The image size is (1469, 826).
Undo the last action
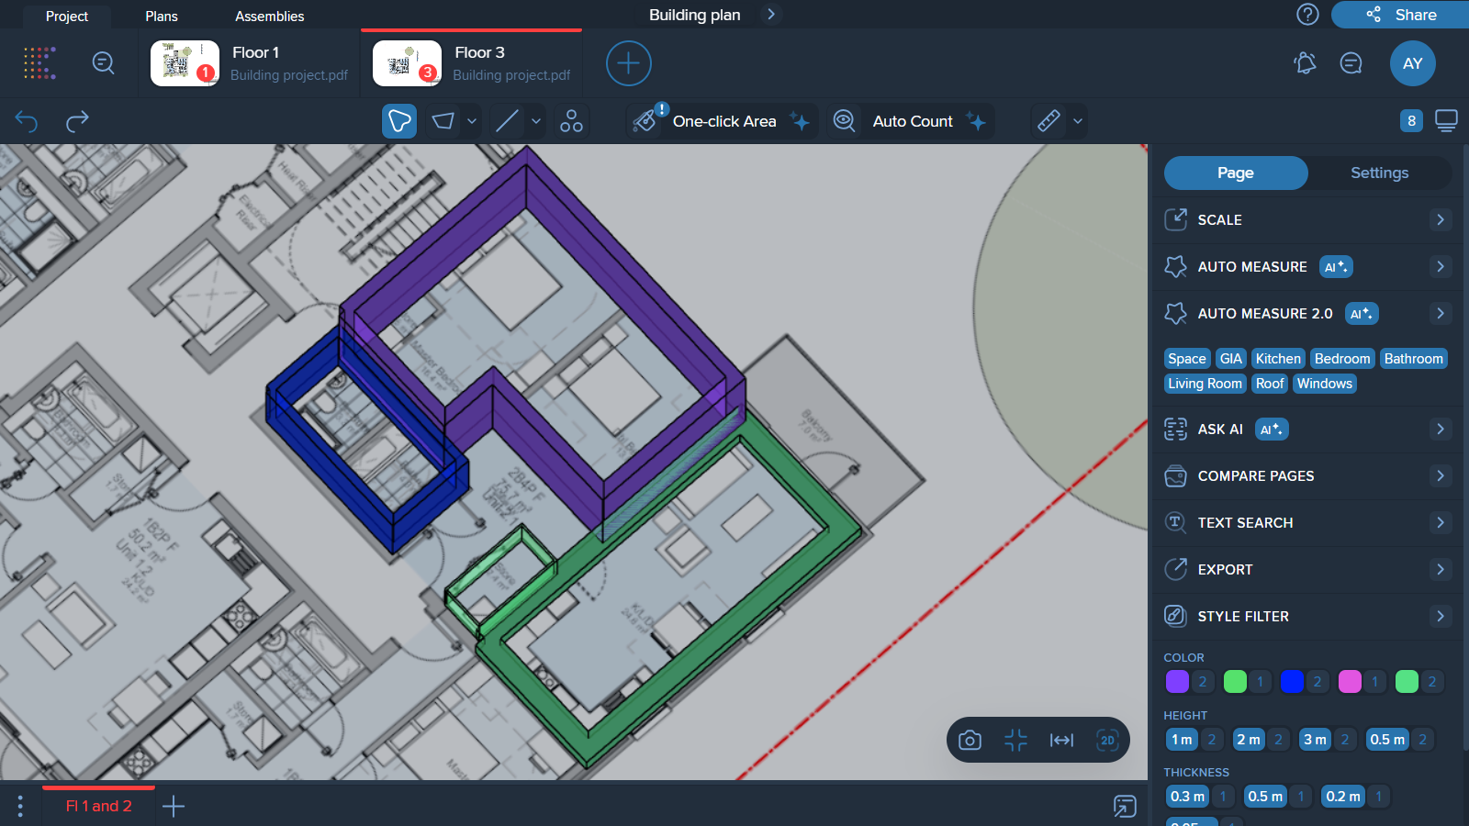pos(27,120)
